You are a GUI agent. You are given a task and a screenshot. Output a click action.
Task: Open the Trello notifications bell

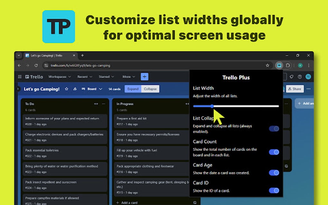[x=291, y=76]
